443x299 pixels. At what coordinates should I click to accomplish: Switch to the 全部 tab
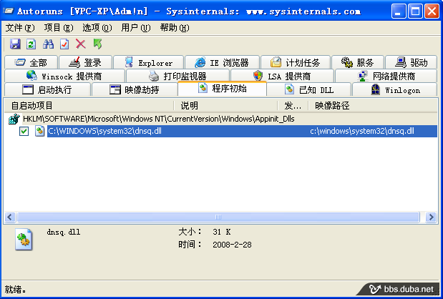coord(31,62)
